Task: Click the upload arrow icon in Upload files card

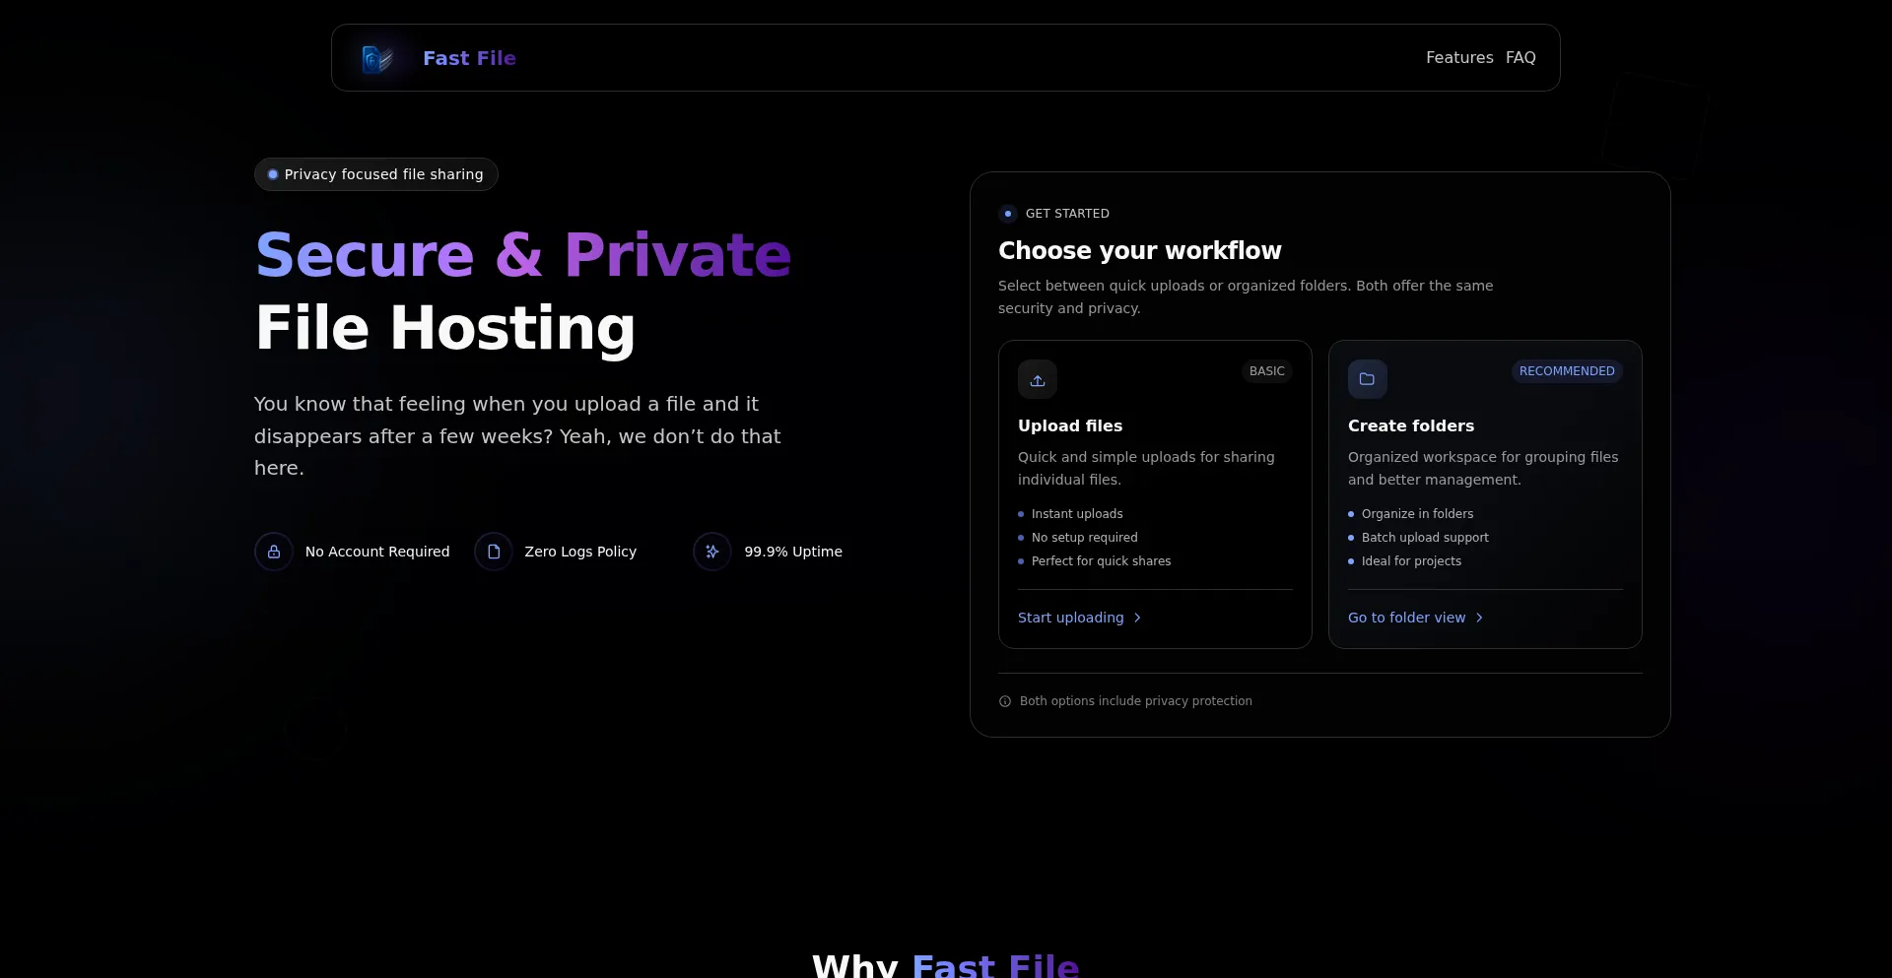Action: [x=1038, y=379]
